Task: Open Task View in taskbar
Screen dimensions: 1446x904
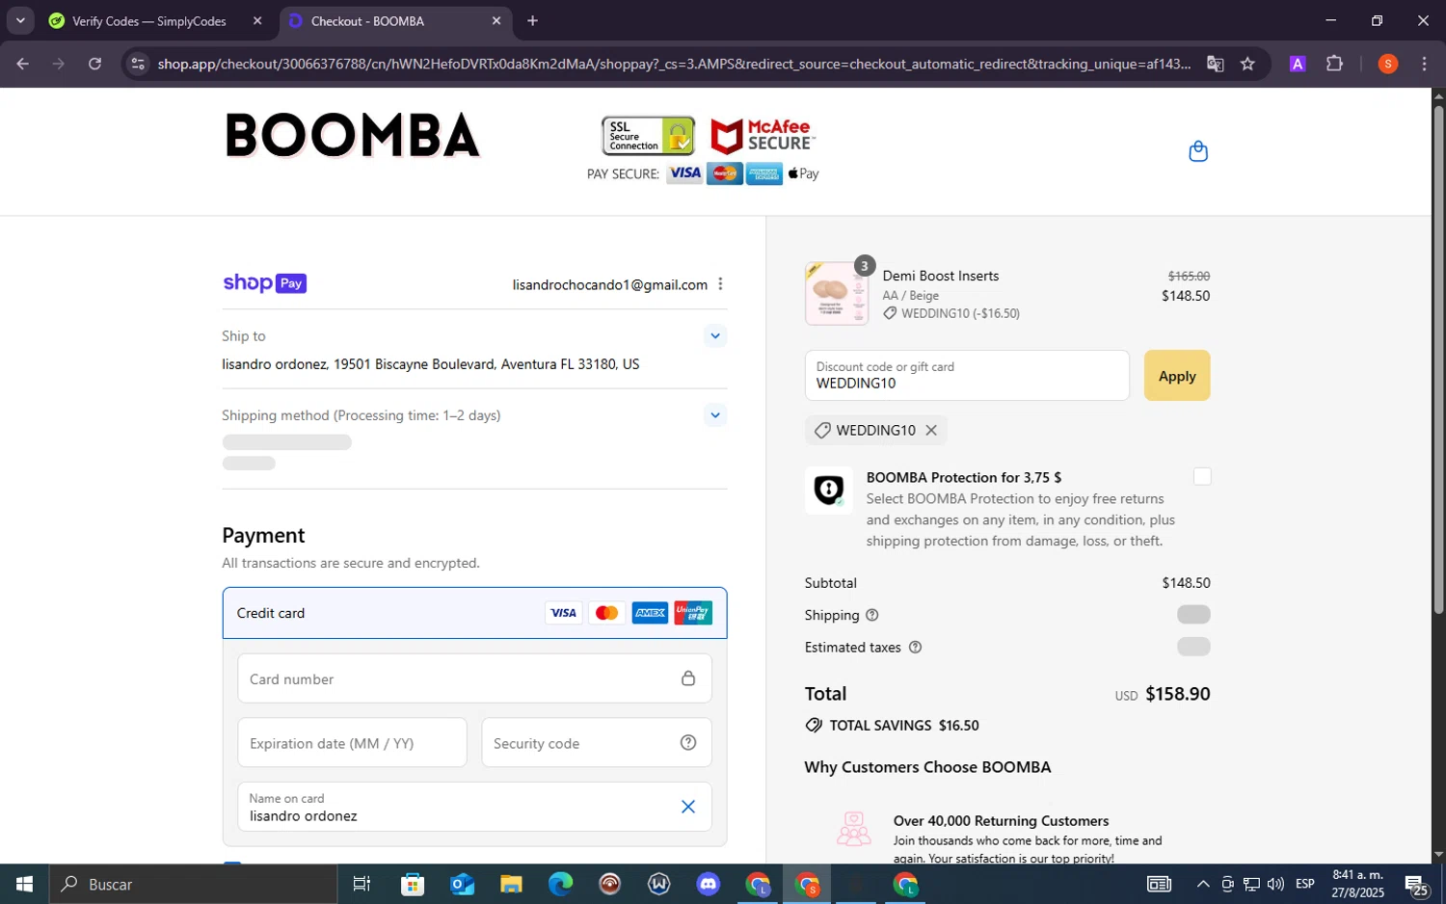Action: (x=362, y=884)
